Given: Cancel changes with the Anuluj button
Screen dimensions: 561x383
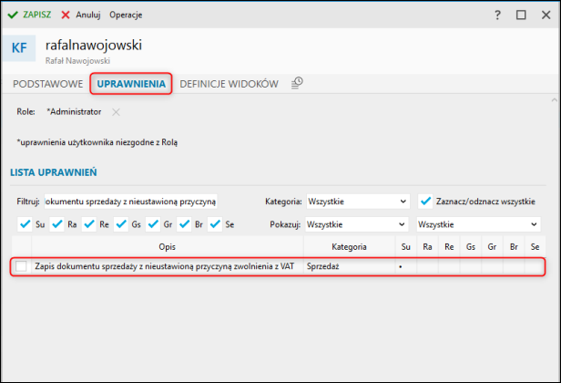Looking at the screenshot, I should pyautogui.click(x=81, y=15).
